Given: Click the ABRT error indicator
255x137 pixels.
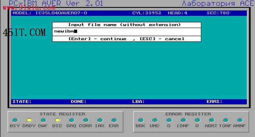Looking at the screenshot, I should tap(212, 120).
